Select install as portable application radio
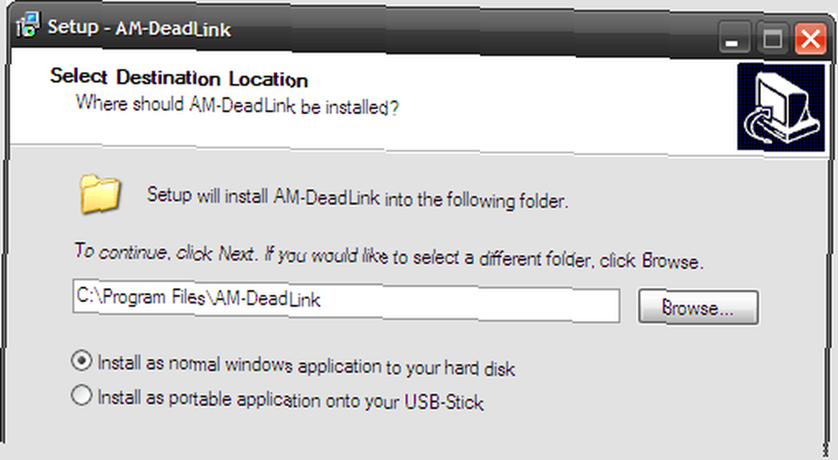This screenshot has height=460, width=838. tap(81, 395)
